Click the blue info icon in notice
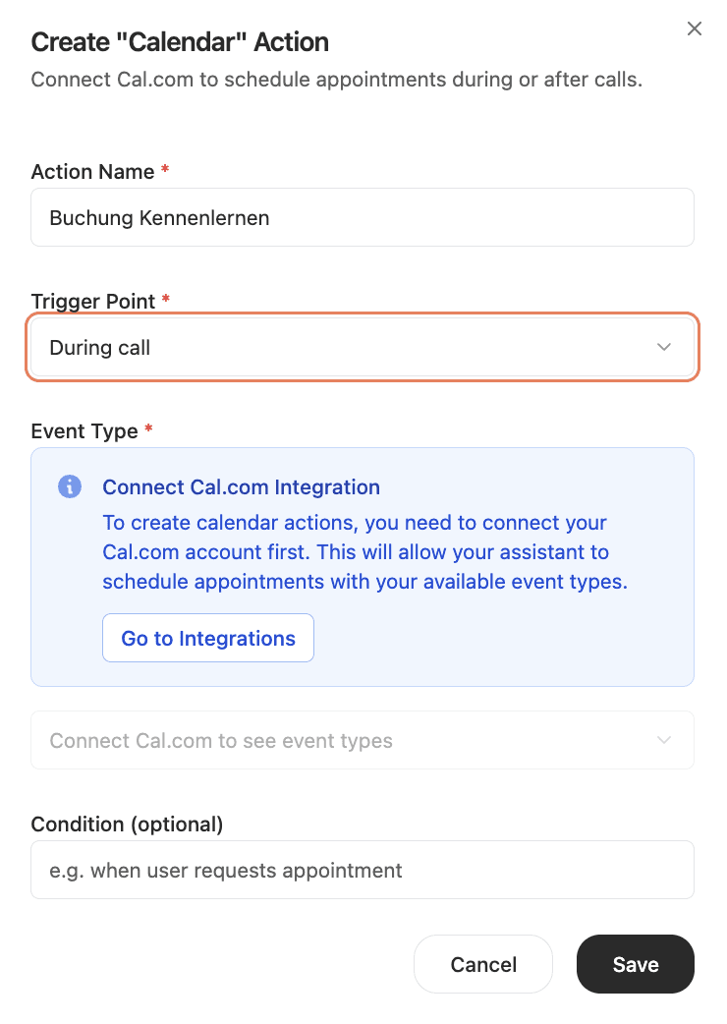This screenshot has height=1024, width=727. (x=70, y=486)
